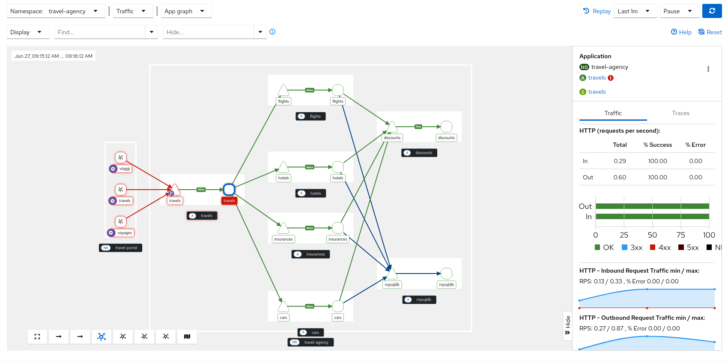Collapse side panel using Hide toggle
This screenshot has width=728, height=363.
(567, 325)
